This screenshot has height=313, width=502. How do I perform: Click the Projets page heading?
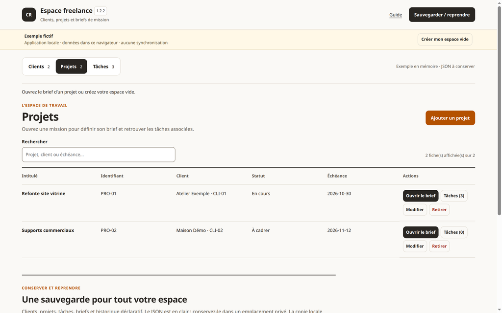tap(40, 117)
